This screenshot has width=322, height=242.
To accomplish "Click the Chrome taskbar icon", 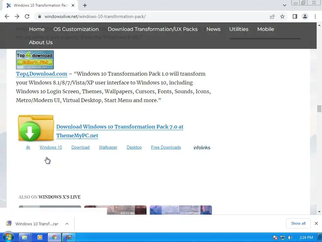I will 54,237.
